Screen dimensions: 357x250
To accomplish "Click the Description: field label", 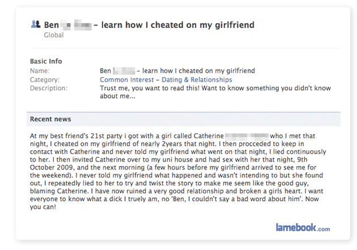I will 48,88.
